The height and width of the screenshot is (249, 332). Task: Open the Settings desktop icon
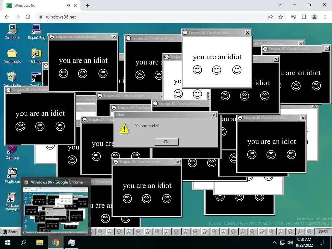point(36,56)
